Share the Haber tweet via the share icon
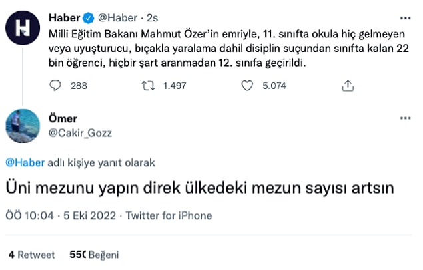This screenshot has height=270, width=423. (347, 85)
